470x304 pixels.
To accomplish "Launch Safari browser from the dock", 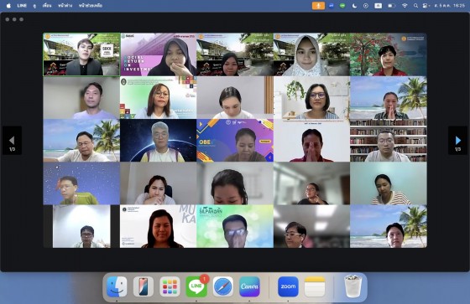I will tap(223, 286).
